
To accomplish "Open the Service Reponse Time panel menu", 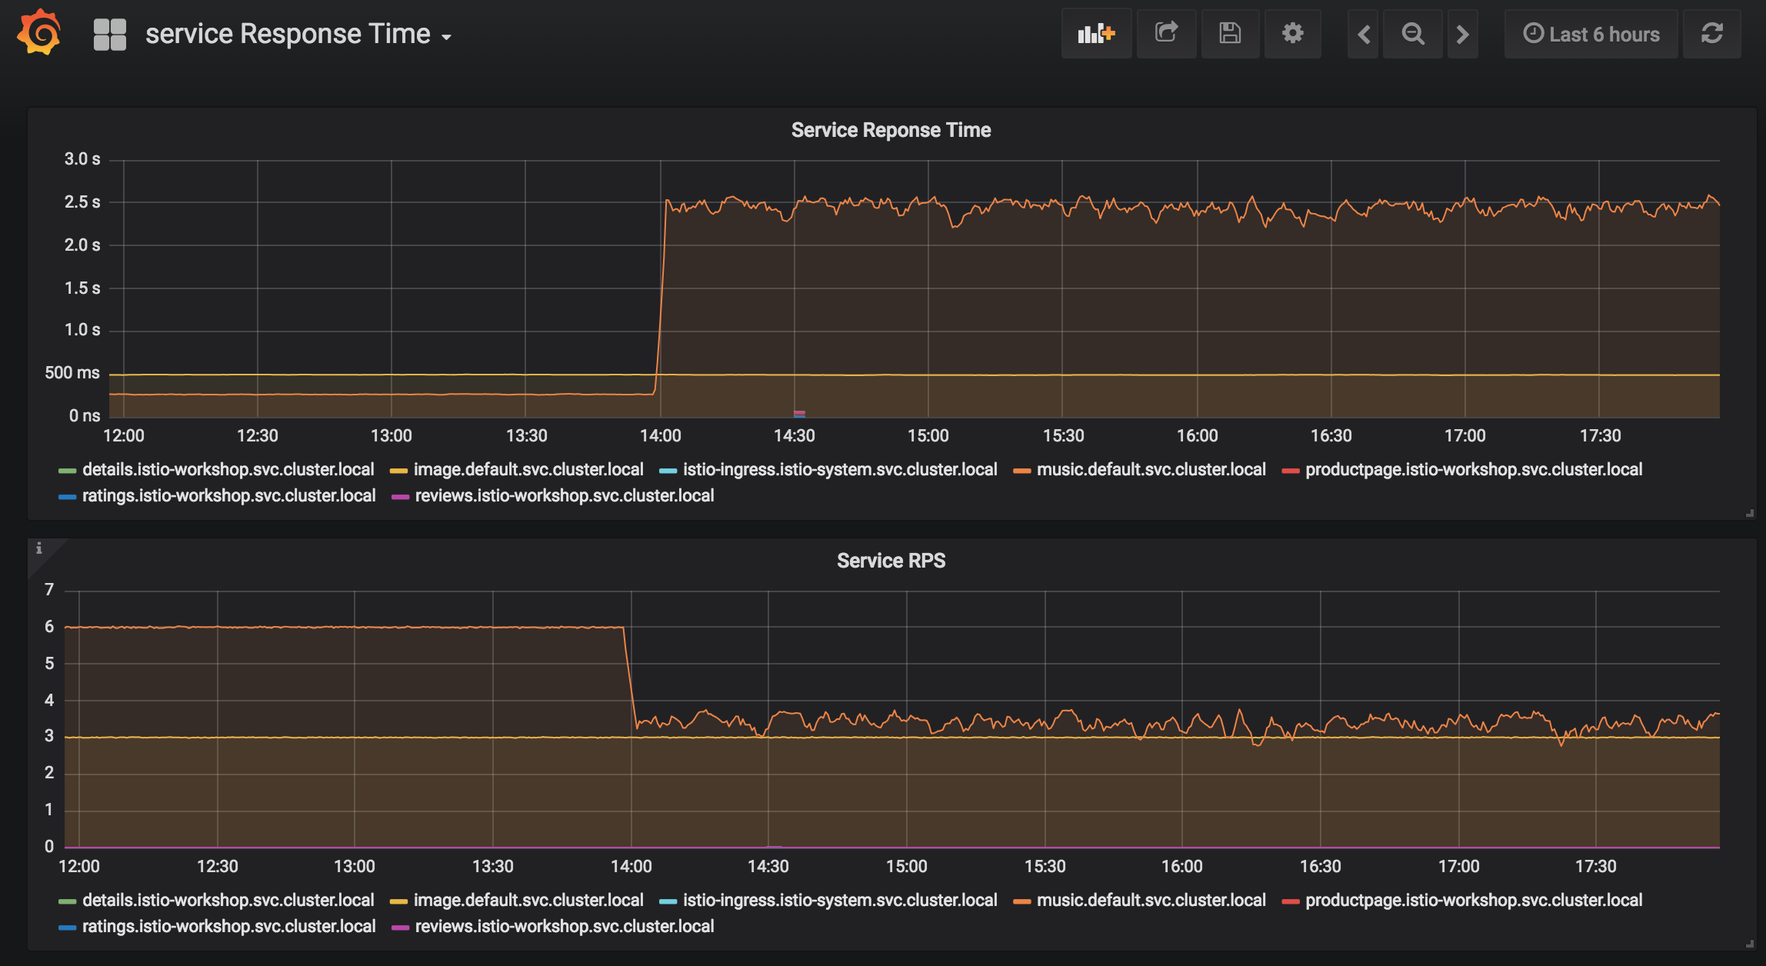I will [890, 129].
